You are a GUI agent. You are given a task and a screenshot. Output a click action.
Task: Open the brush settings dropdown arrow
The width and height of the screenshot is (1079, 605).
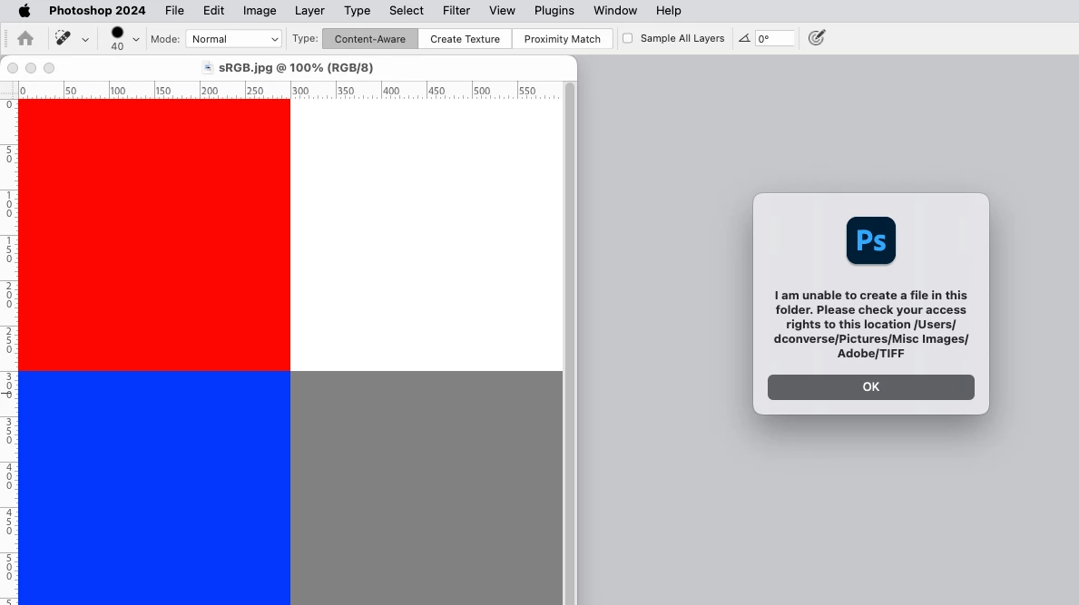click(x=135, y=39)
